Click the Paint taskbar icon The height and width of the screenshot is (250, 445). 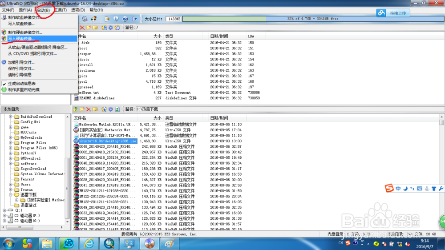(x=170, y=244)
